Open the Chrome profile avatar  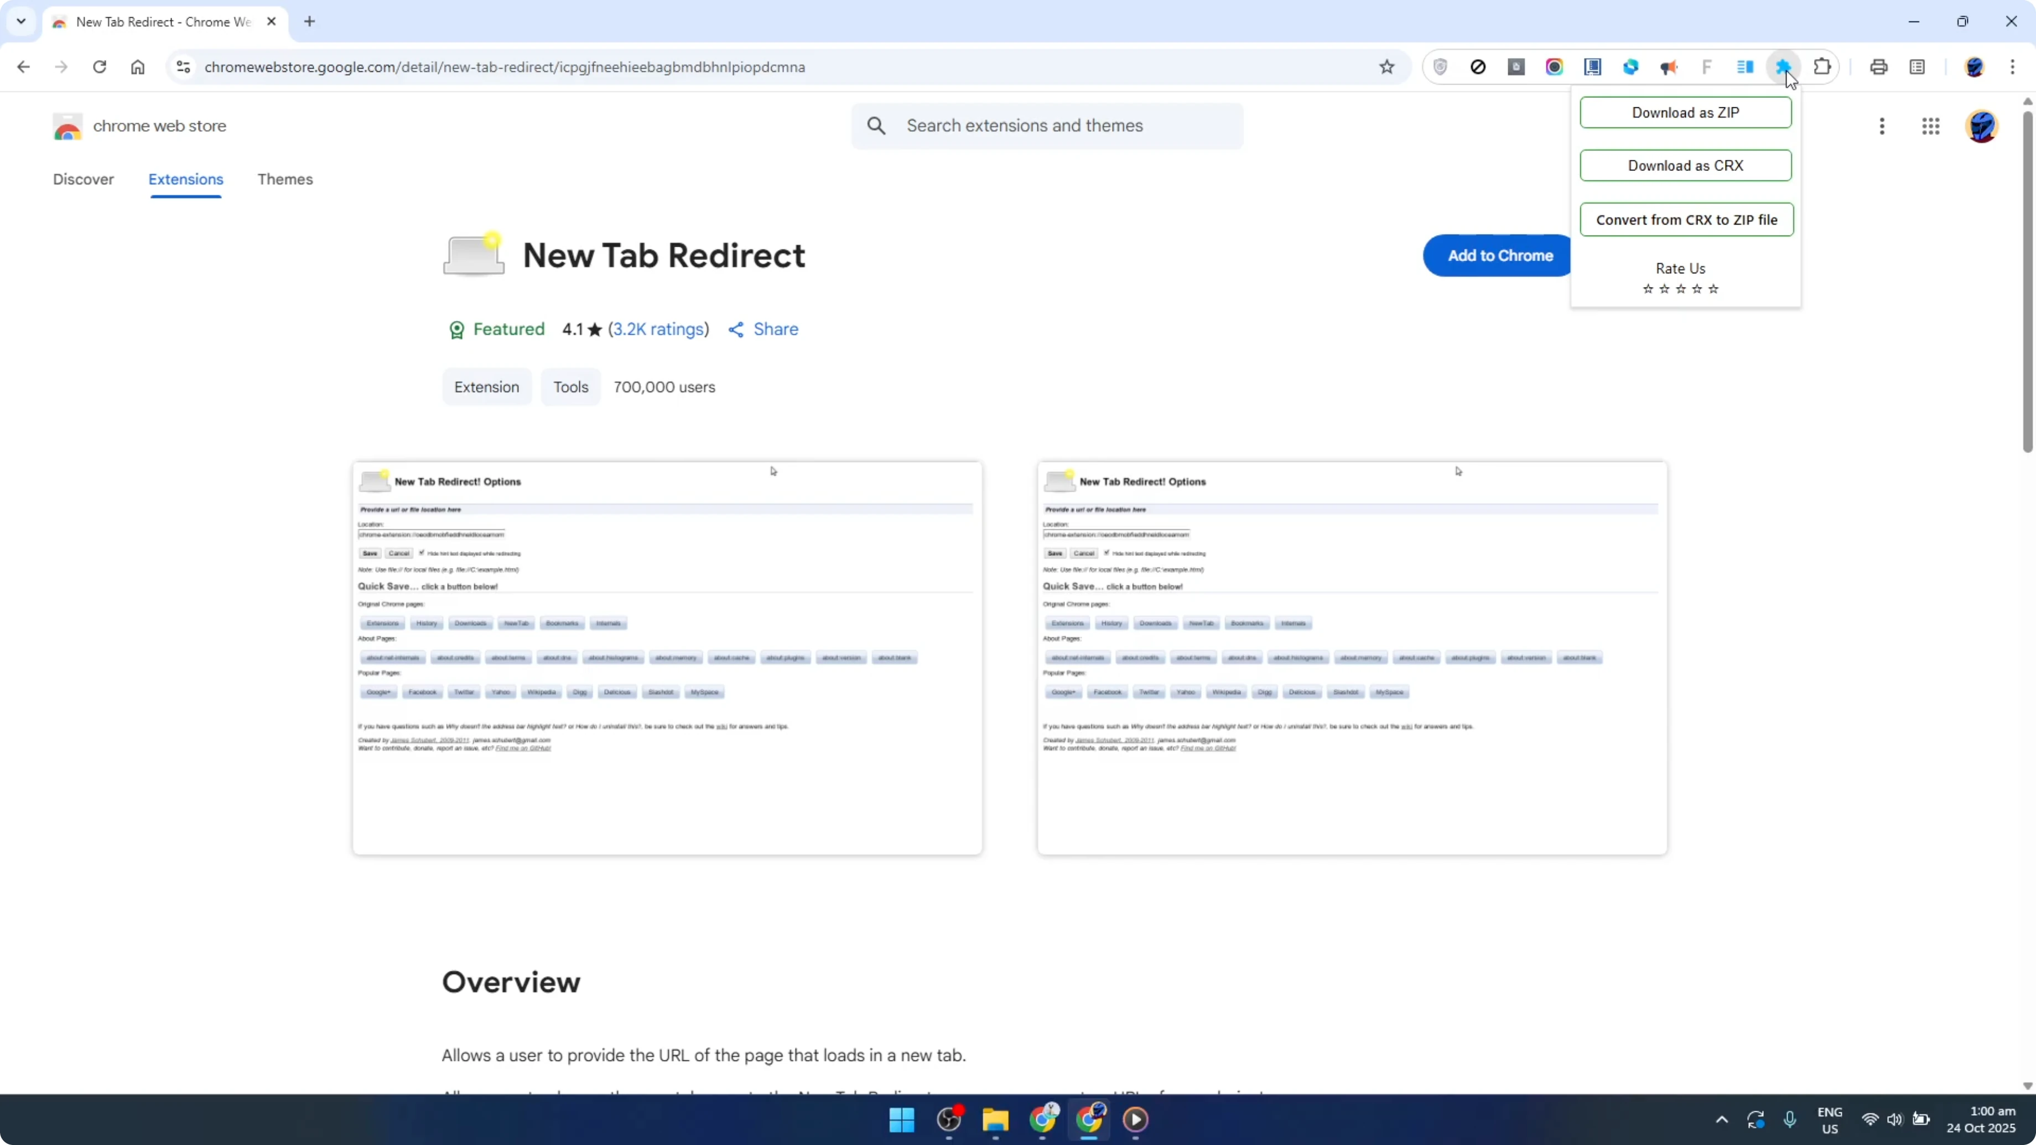(1975, 66)
